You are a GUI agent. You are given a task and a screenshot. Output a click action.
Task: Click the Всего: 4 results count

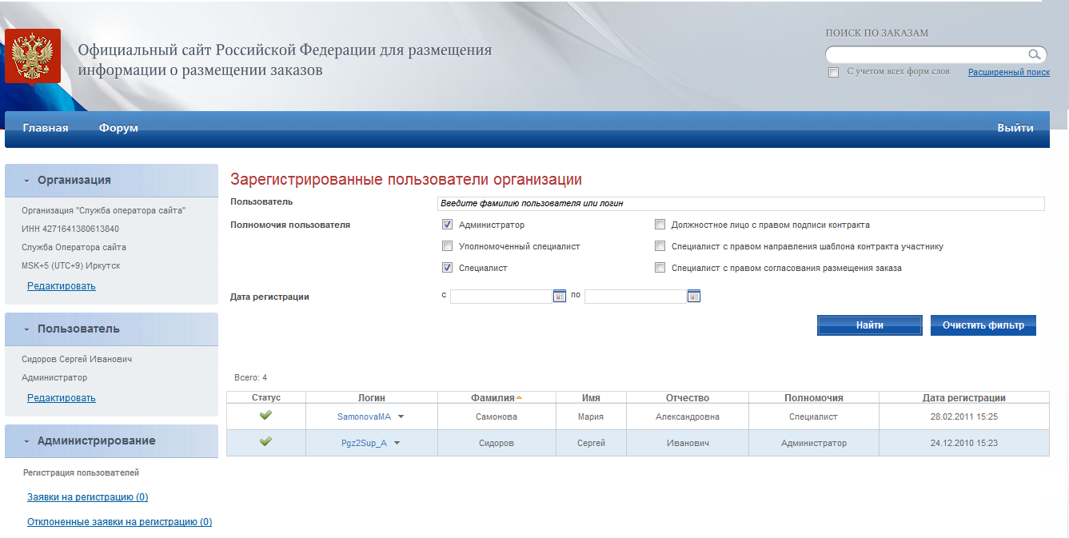click(250, 377)
